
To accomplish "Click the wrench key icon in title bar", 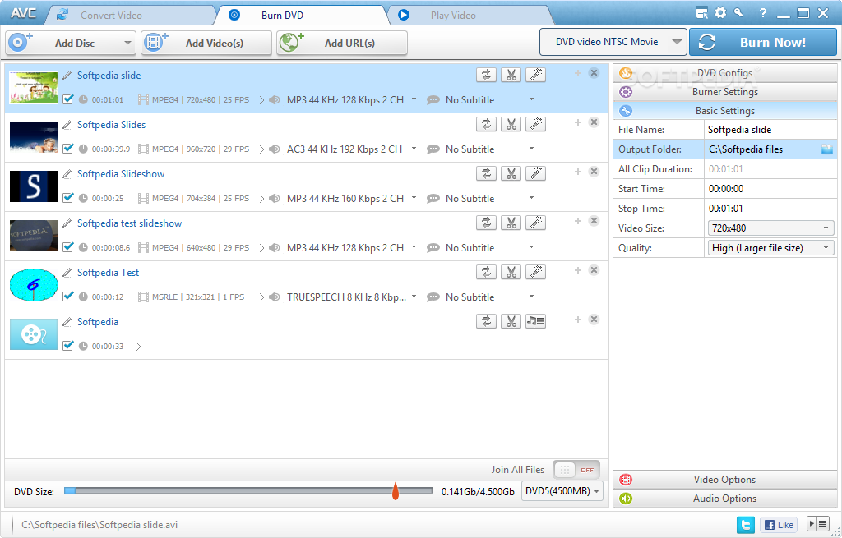I will [x=738, y=13].
